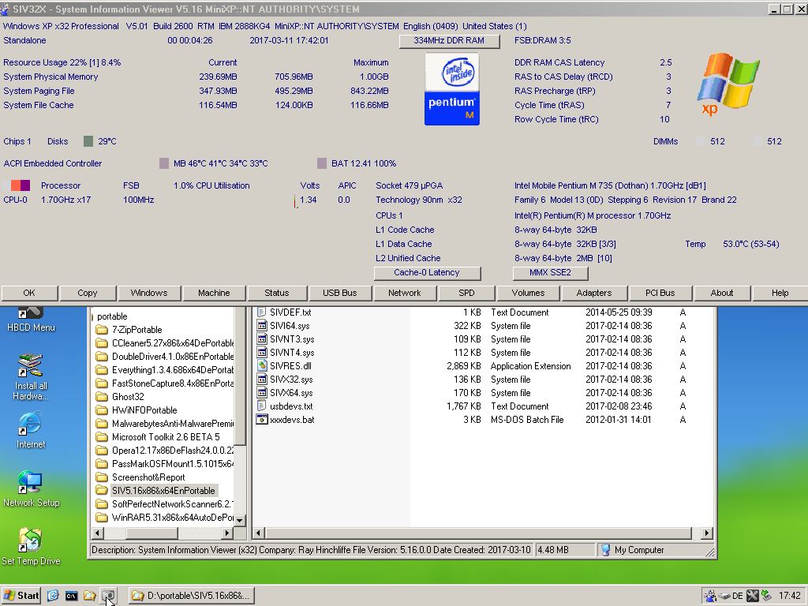Click the MMX SSE2 button
808x606 pixels.
(x=550, y=272)
